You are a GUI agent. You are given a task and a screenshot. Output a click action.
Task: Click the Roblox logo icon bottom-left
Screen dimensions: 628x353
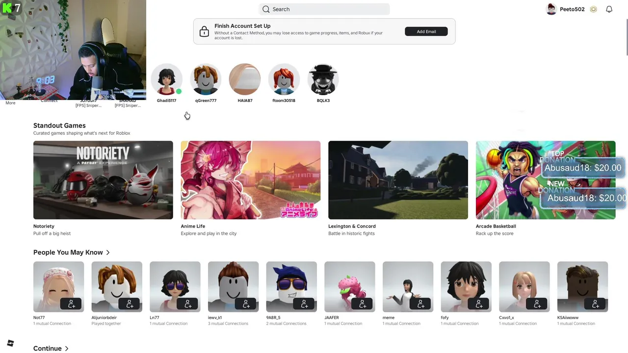pyautogui.click(x=10, y=343)
